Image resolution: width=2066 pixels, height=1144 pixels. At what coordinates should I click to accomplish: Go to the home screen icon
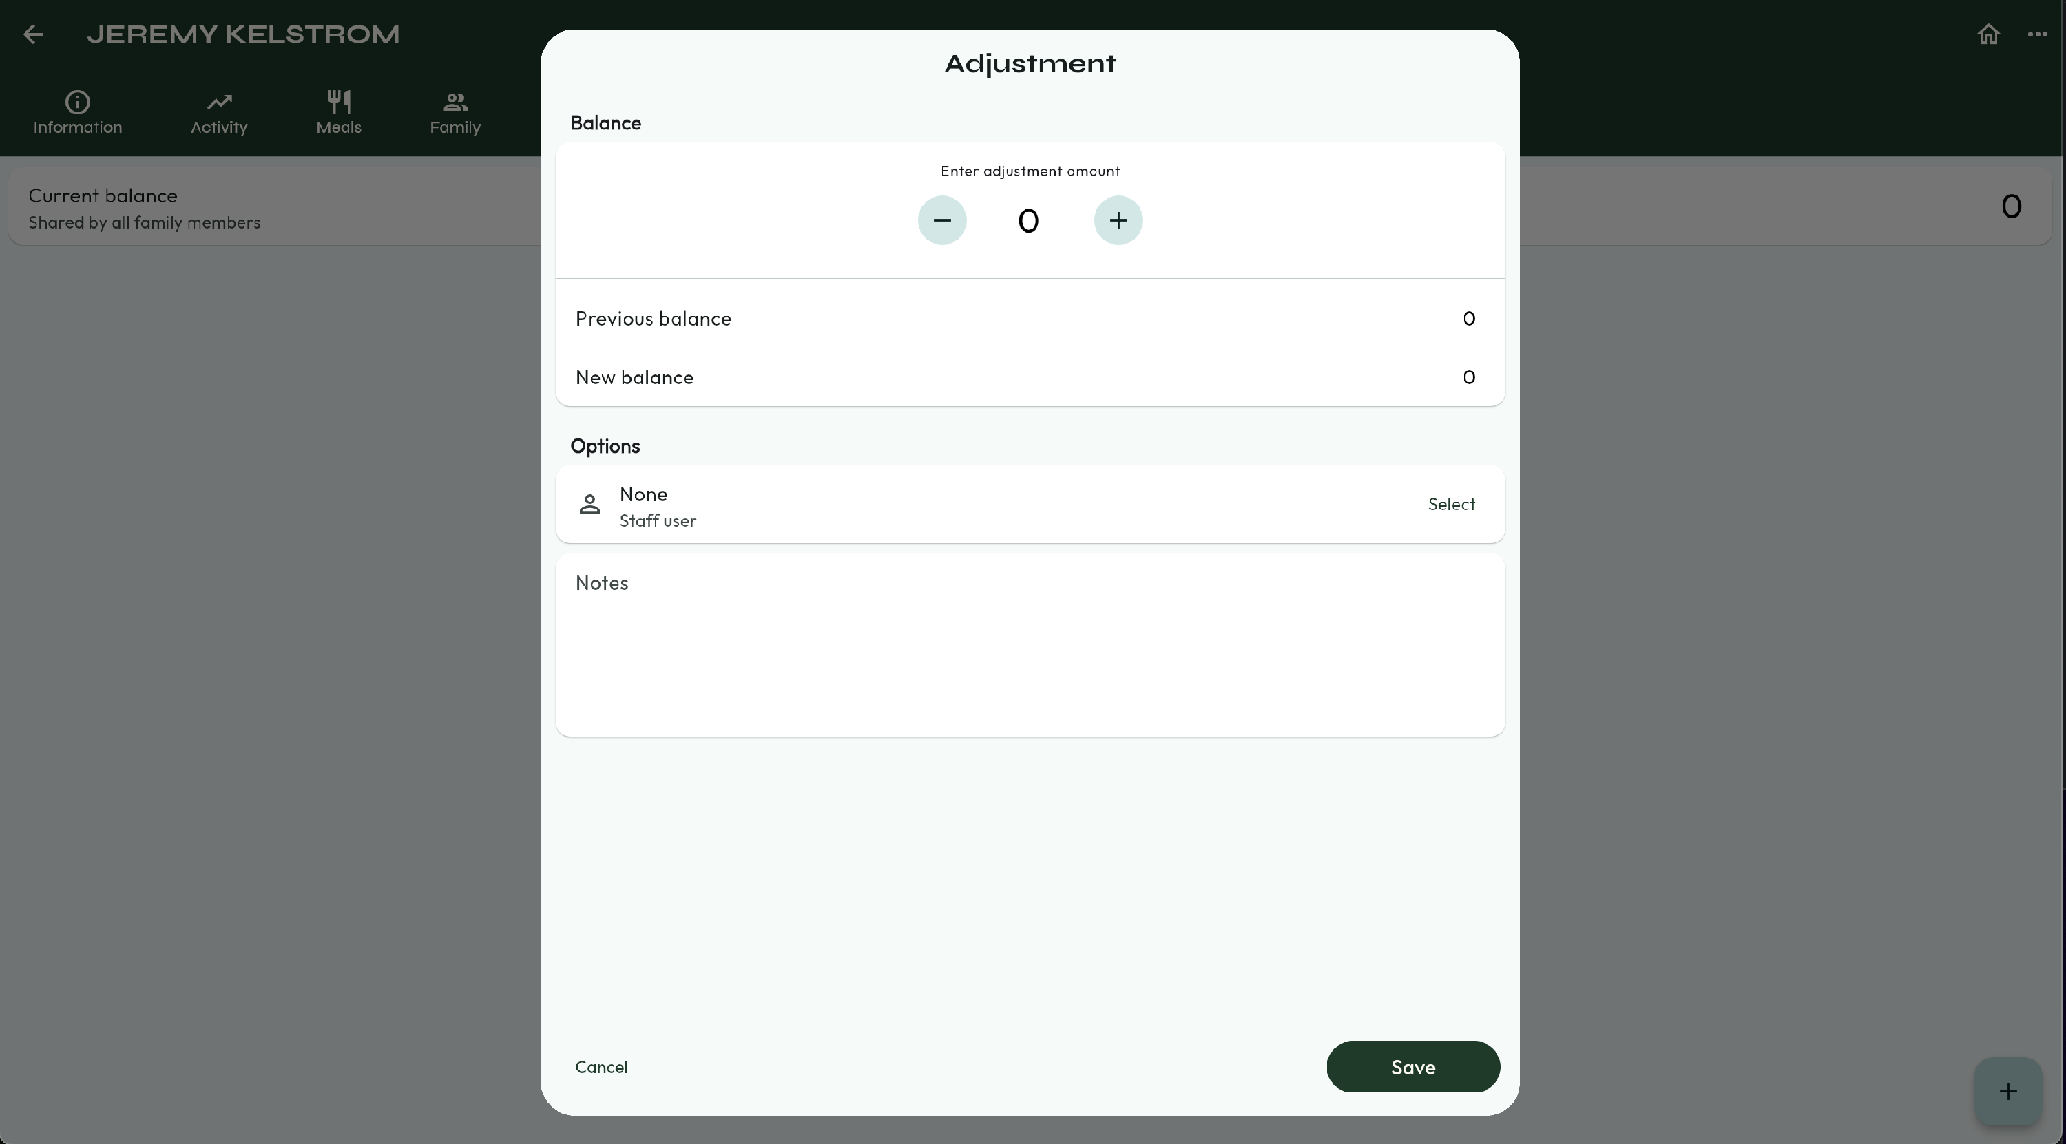click(1988, 34)
